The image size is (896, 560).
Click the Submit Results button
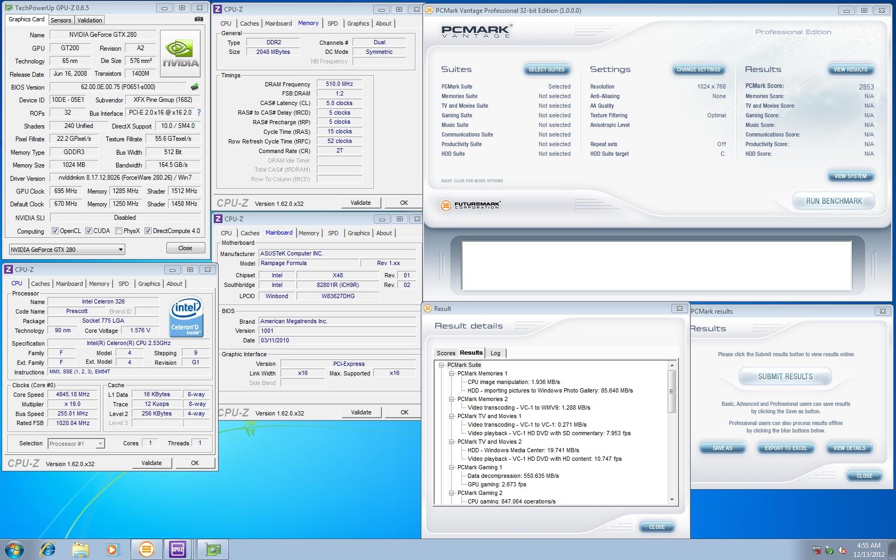coord(785,377)
